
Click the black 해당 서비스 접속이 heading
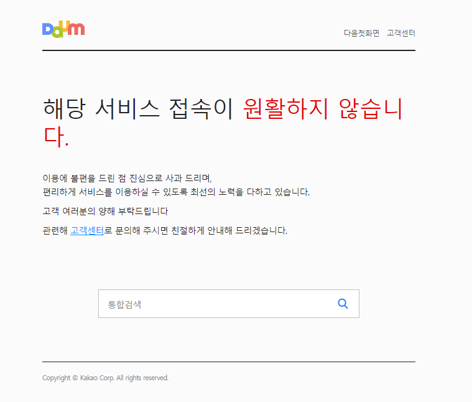click(138, 109)
